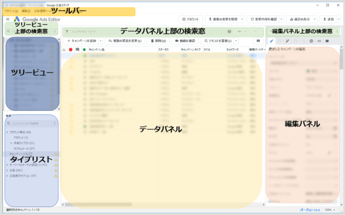Image resolution: width=345 pixels, height=215 pixels.
Task: Click the filter funnel icon in data panel
Action: point(67,31)
